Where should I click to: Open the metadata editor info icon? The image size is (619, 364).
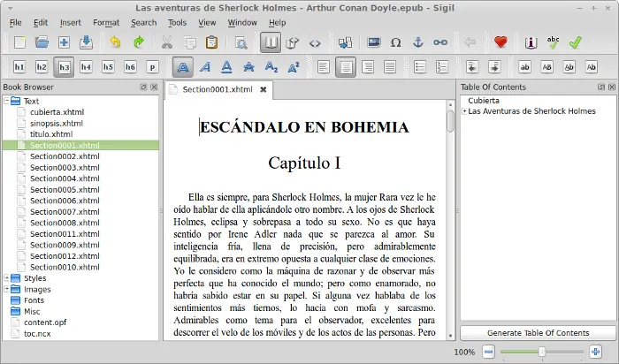click(x=531, y=42)
